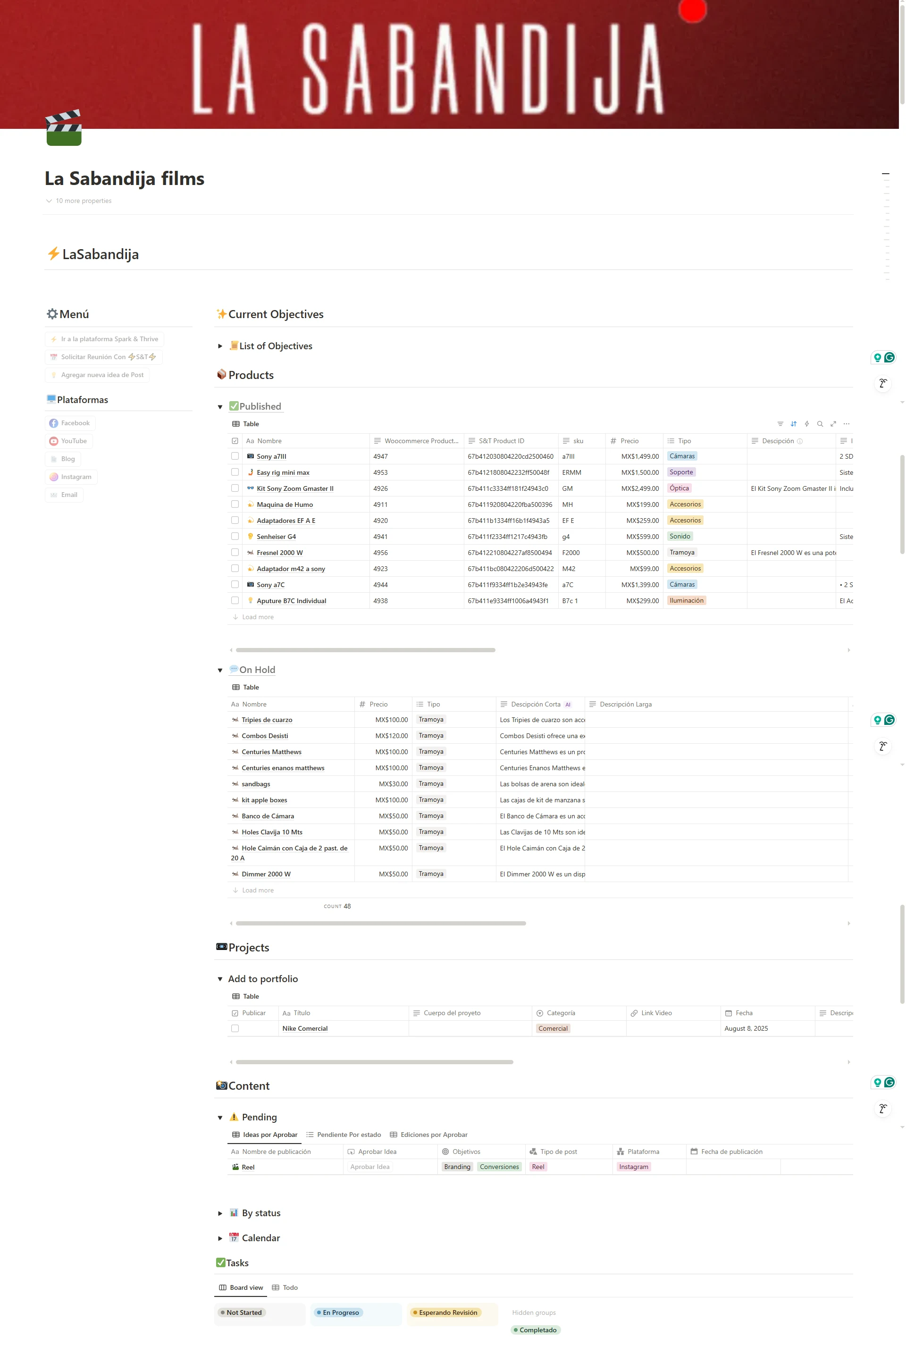Switch to Ideas por Aprobar tab
The height and width of the screenshot is (1354, 906).
[x=265, y=1135]
